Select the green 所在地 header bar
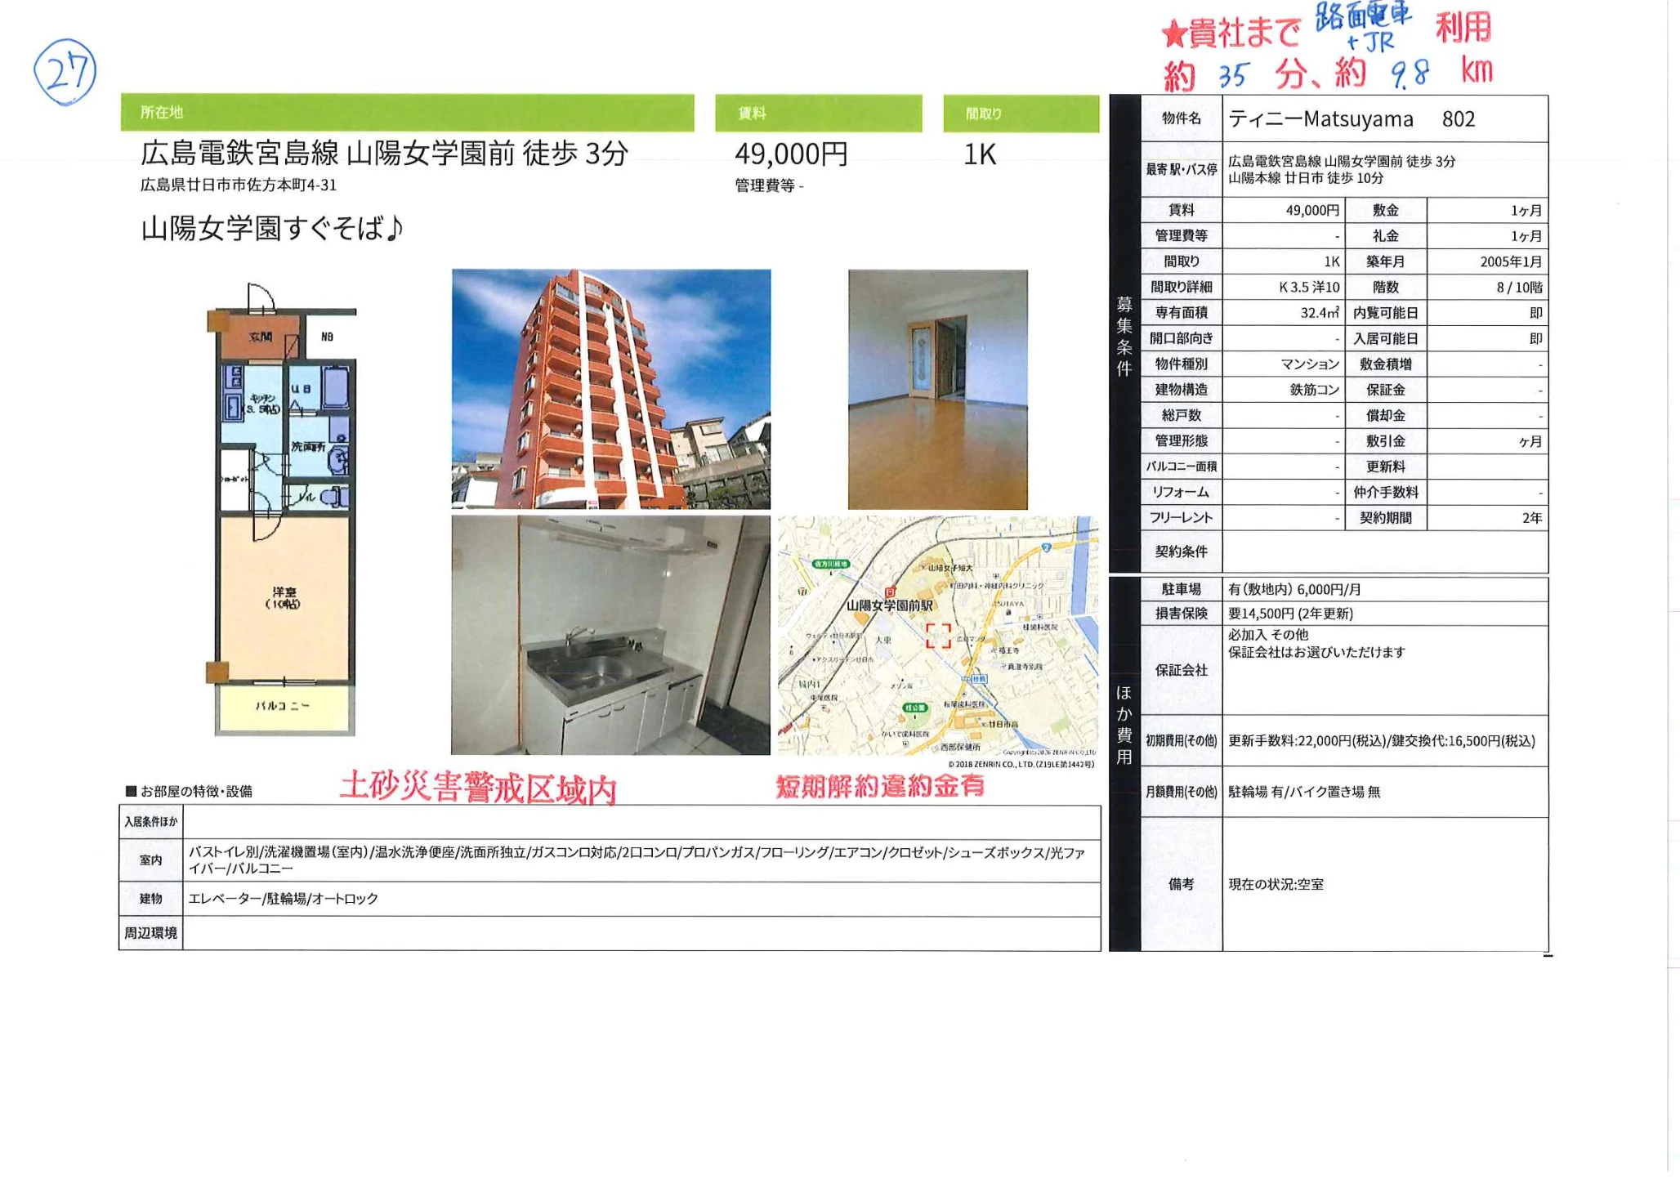The image size is (1680, 1188). (407, 113)
